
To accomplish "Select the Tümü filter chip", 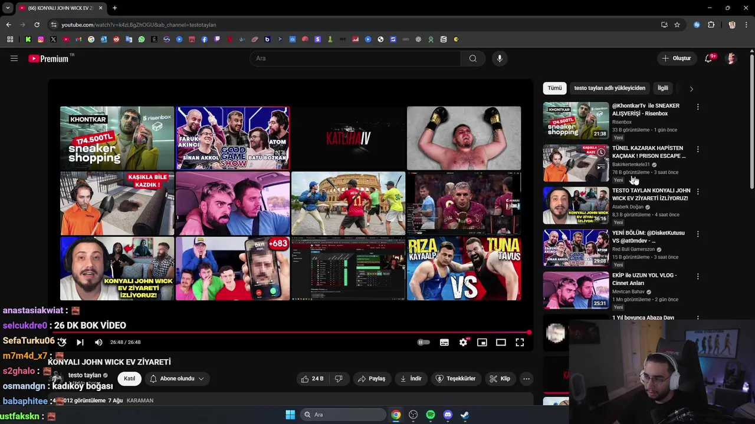I will [554, 88].
